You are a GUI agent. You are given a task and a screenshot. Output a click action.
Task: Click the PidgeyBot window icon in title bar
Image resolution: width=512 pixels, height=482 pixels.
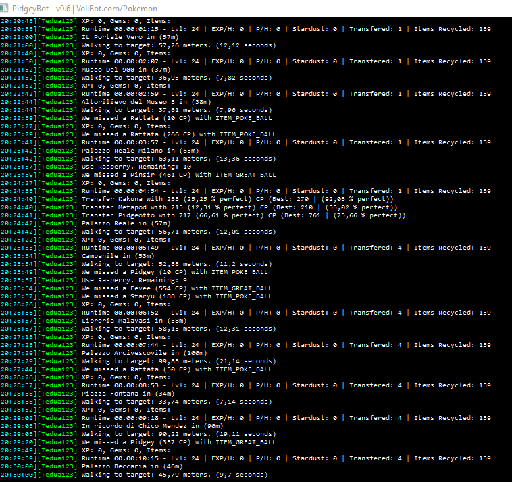pos(4,8)
